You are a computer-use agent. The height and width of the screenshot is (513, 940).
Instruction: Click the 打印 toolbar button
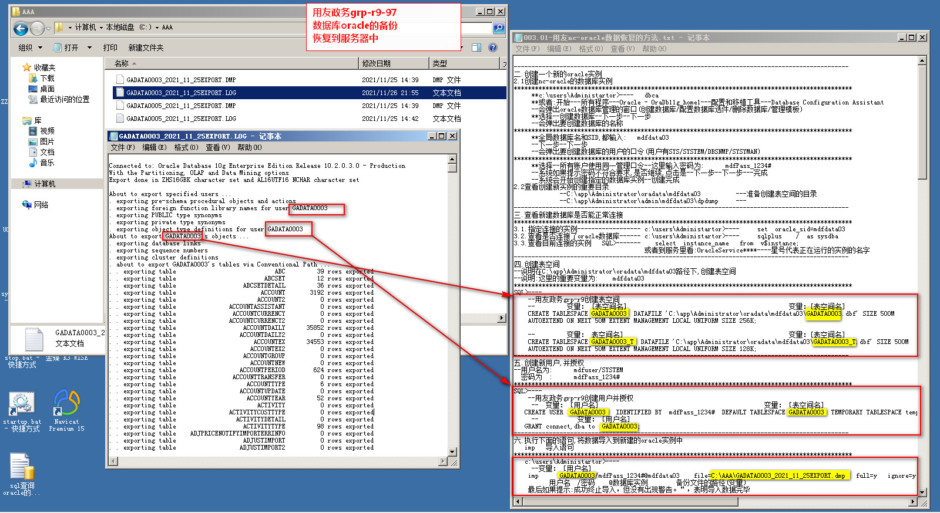[110, 48]
